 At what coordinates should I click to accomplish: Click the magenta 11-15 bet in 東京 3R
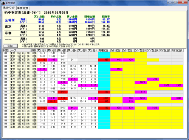pyautogui.click(x=53, y=60)
